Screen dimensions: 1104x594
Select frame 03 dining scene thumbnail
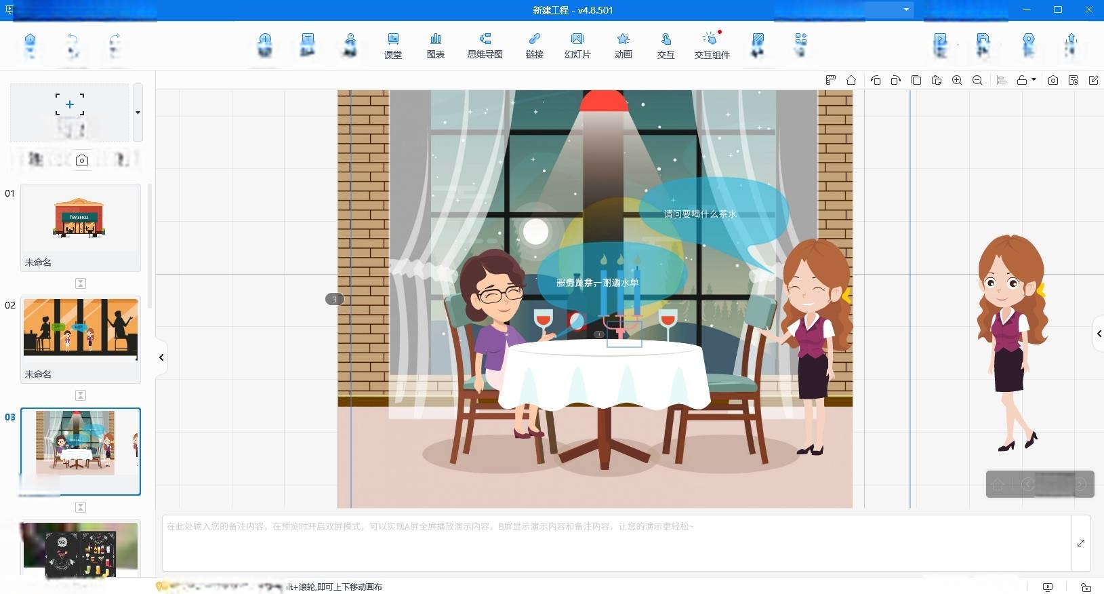[81, 451]
